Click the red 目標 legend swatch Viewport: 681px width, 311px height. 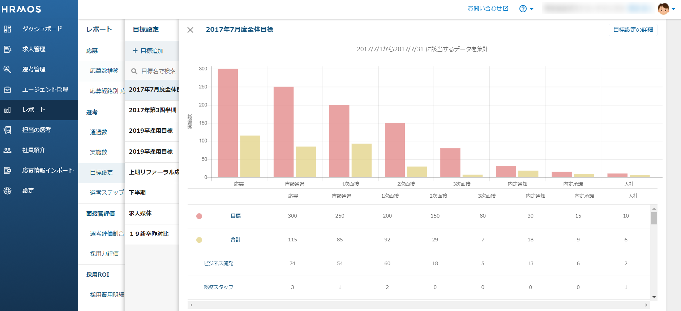pyautogui.click(x=199, y=216)
